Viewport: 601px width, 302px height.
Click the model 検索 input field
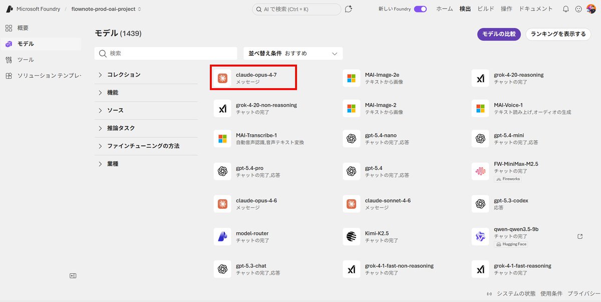166,53
